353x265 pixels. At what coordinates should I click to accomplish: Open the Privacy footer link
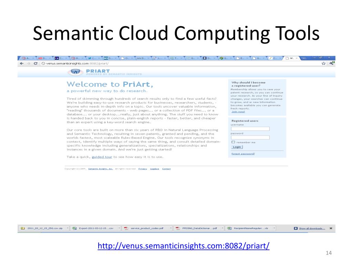pos(142,169)
